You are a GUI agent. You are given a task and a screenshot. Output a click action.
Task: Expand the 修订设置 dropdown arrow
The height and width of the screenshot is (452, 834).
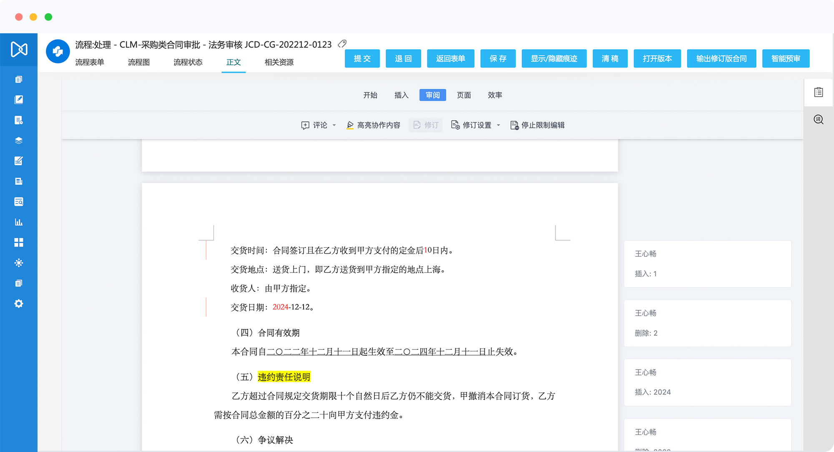498,125
